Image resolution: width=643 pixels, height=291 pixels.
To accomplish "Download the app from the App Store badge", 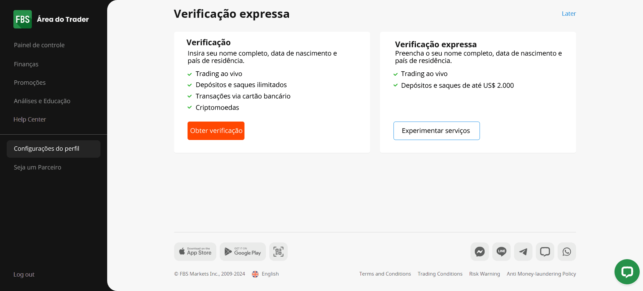I will pyautogui.click(x=195, y=251).
